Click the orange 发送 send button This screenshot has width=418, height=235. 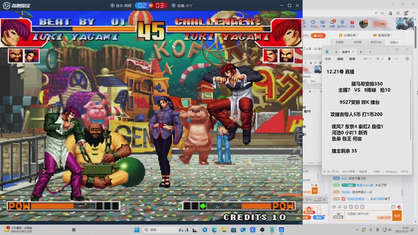(397, 216)
